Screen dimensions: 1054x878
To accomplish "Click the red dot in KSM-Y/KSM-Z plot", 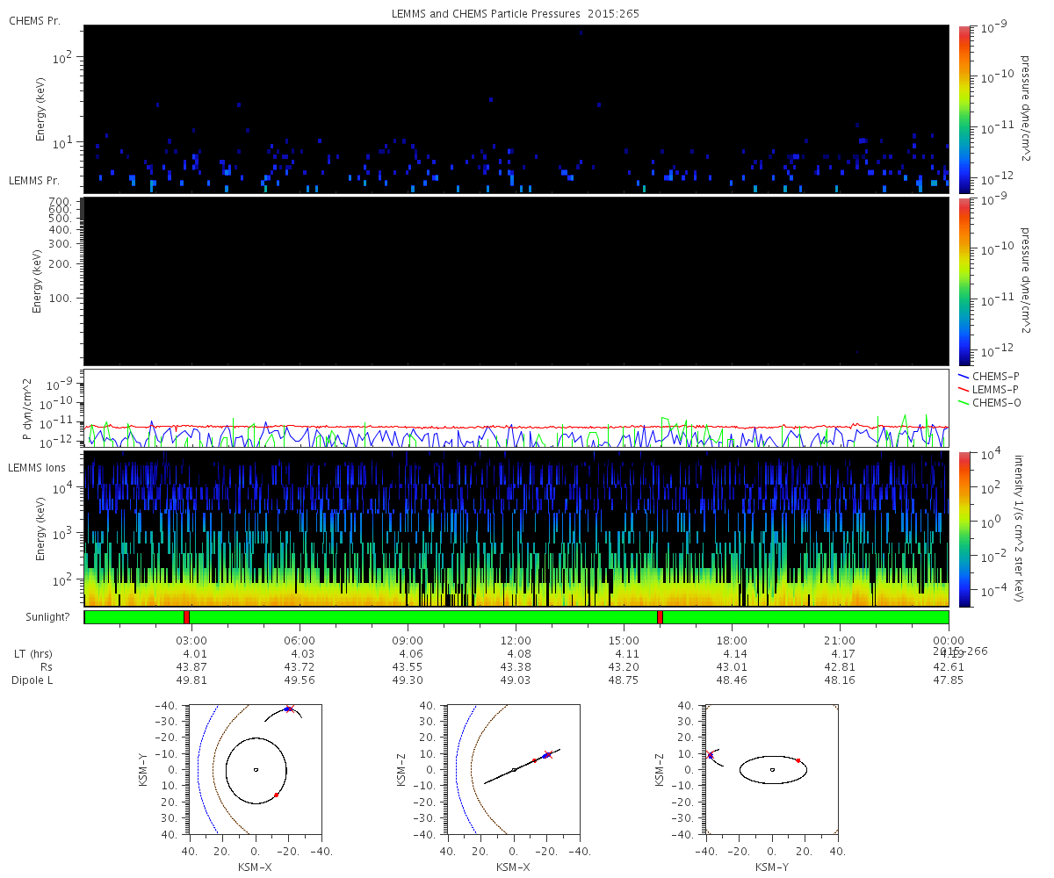I will point(798,760).
